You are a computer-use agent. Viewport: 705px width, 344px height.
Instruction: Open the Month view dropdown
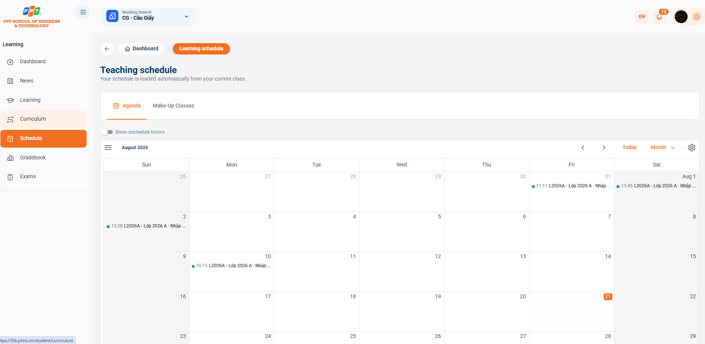pos(663,148)
